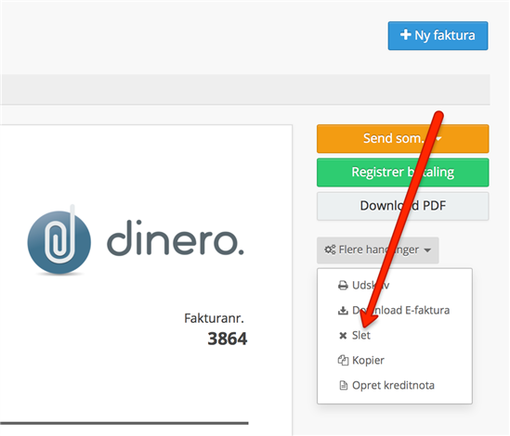
Task: Click the green Registrer betaling button
Action: pos(402,173)
